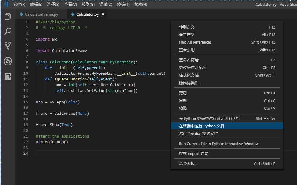Click line number 8 in gutter
Screen dimensions: 297x185
click(27, 62)
